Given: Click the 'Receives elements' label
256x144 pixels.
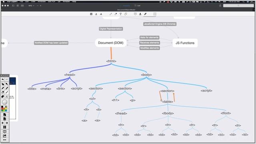Looking at the screenshot, I should tap(150, 43).
